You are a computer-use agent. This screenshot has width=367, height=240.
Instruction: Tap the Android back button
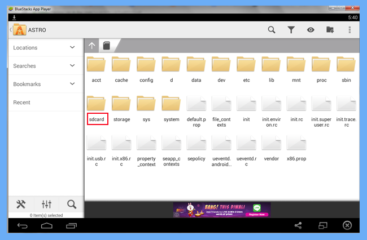click(x=22, y=225)
